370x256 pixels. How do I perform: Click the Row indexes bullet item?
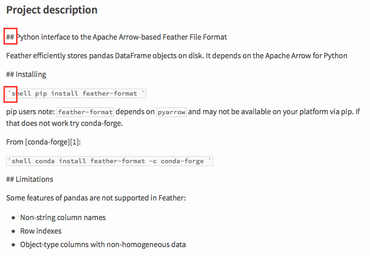(x=41, y=231)
